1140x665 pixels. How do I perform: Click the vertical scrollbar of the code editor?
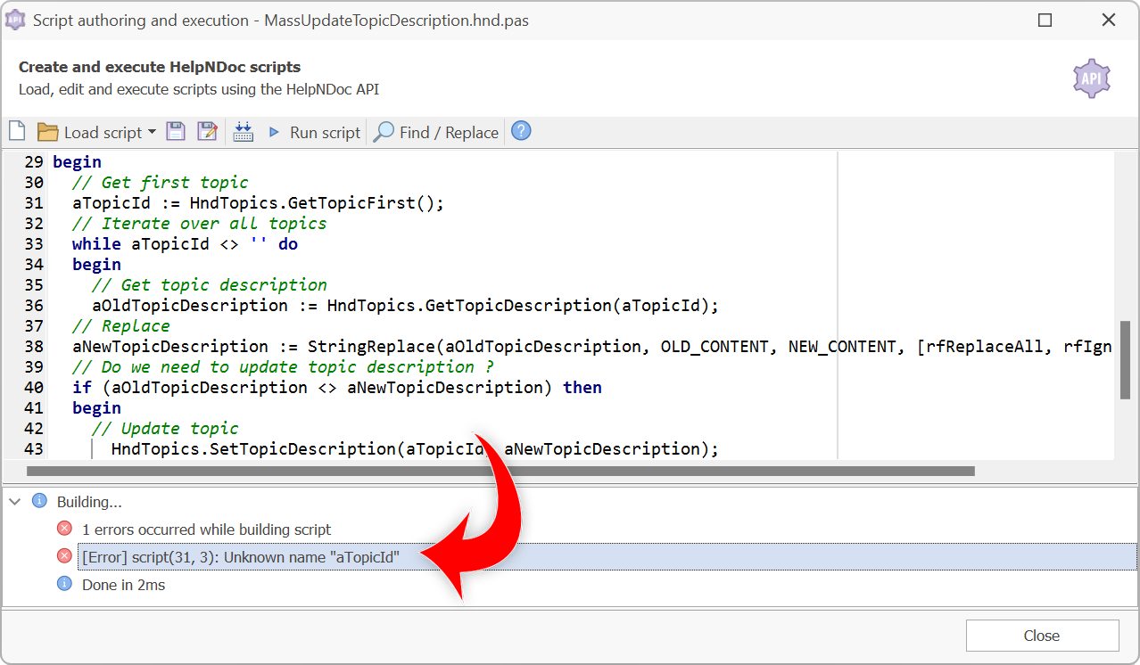pos(1126,359)
